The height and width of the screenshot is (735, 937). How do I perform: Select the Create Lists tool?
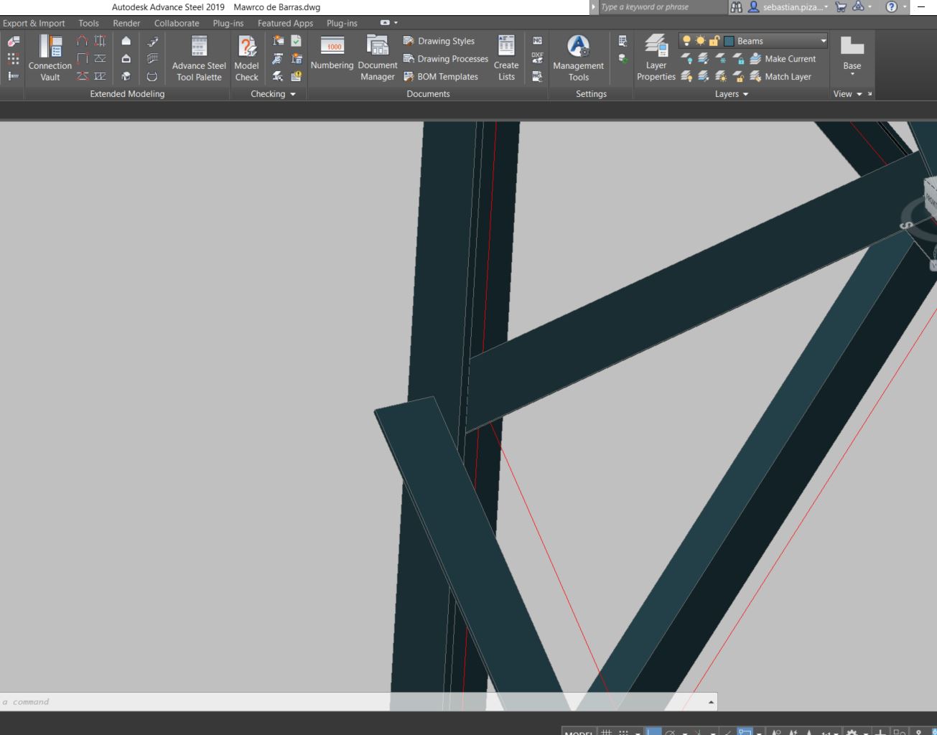tap(506, 57)
